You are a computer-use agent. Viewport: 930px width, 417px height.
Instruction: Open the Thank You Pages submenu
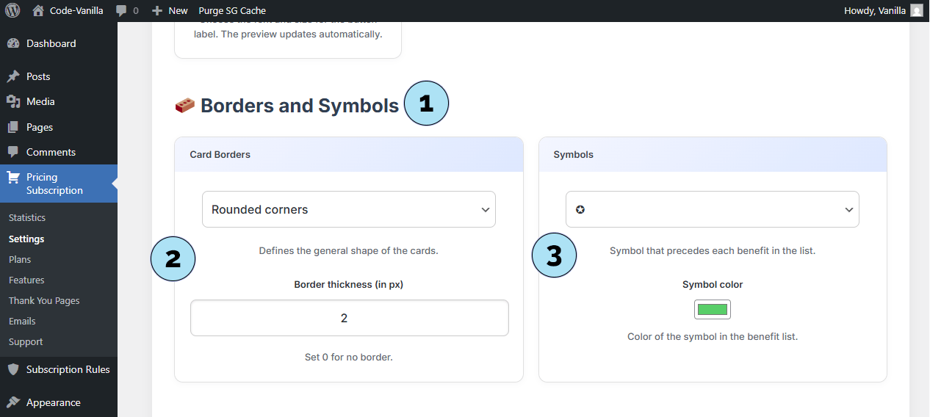44,300
